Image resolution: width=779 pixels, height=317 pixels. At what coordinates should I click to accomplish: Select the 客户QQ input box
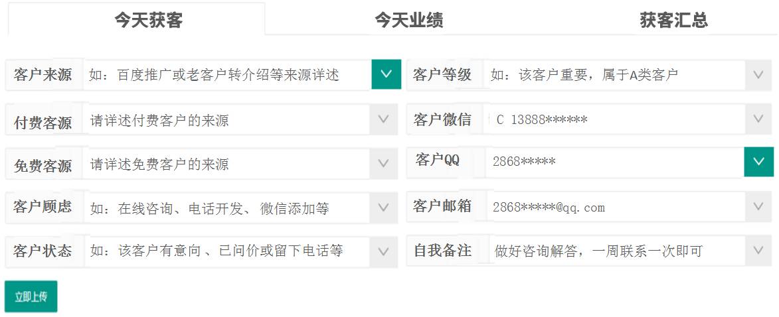point(614,162)
